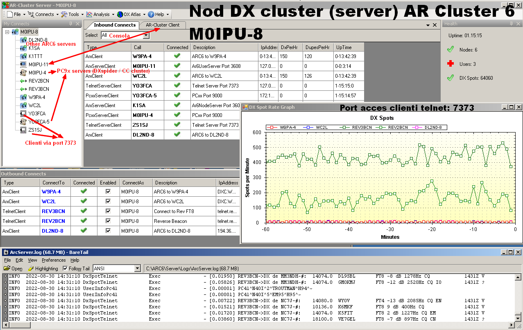Open the Connects toolbar dropdown

click(57, 14)
